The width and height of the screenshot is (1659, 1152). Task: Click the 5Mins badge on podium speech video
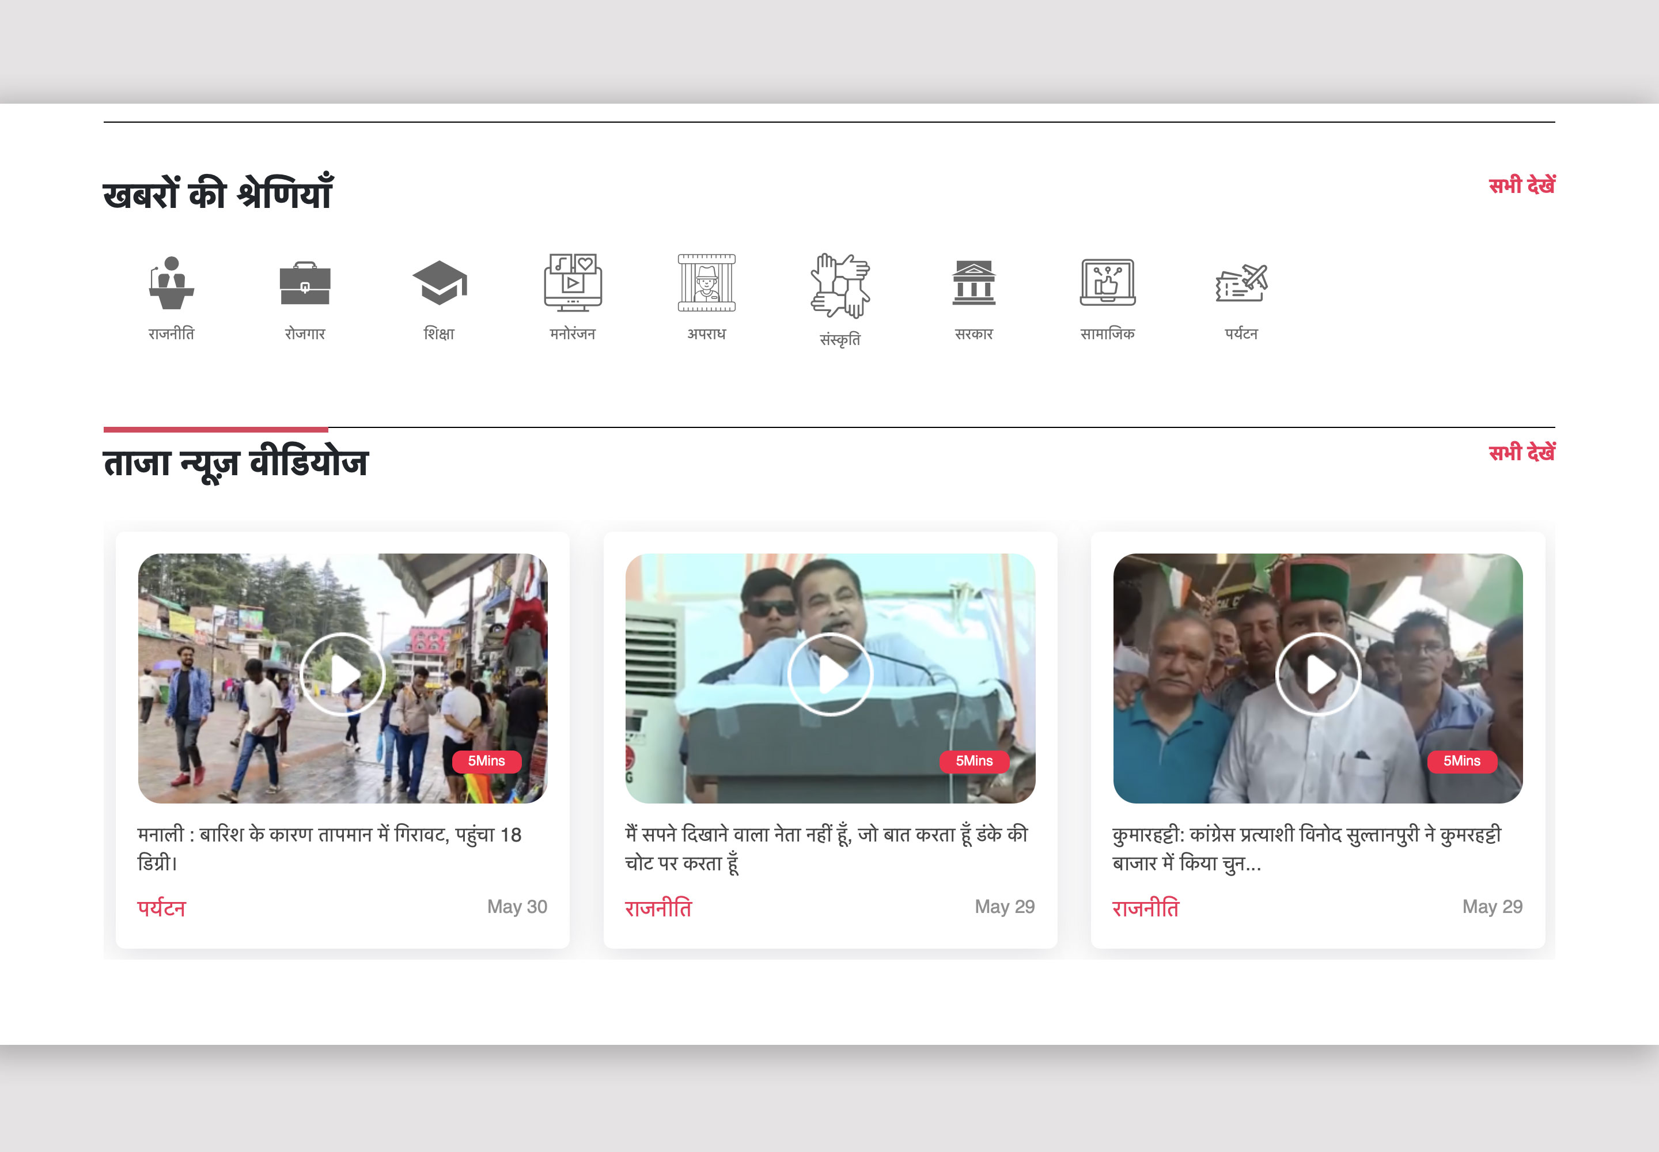pos(975,761)
